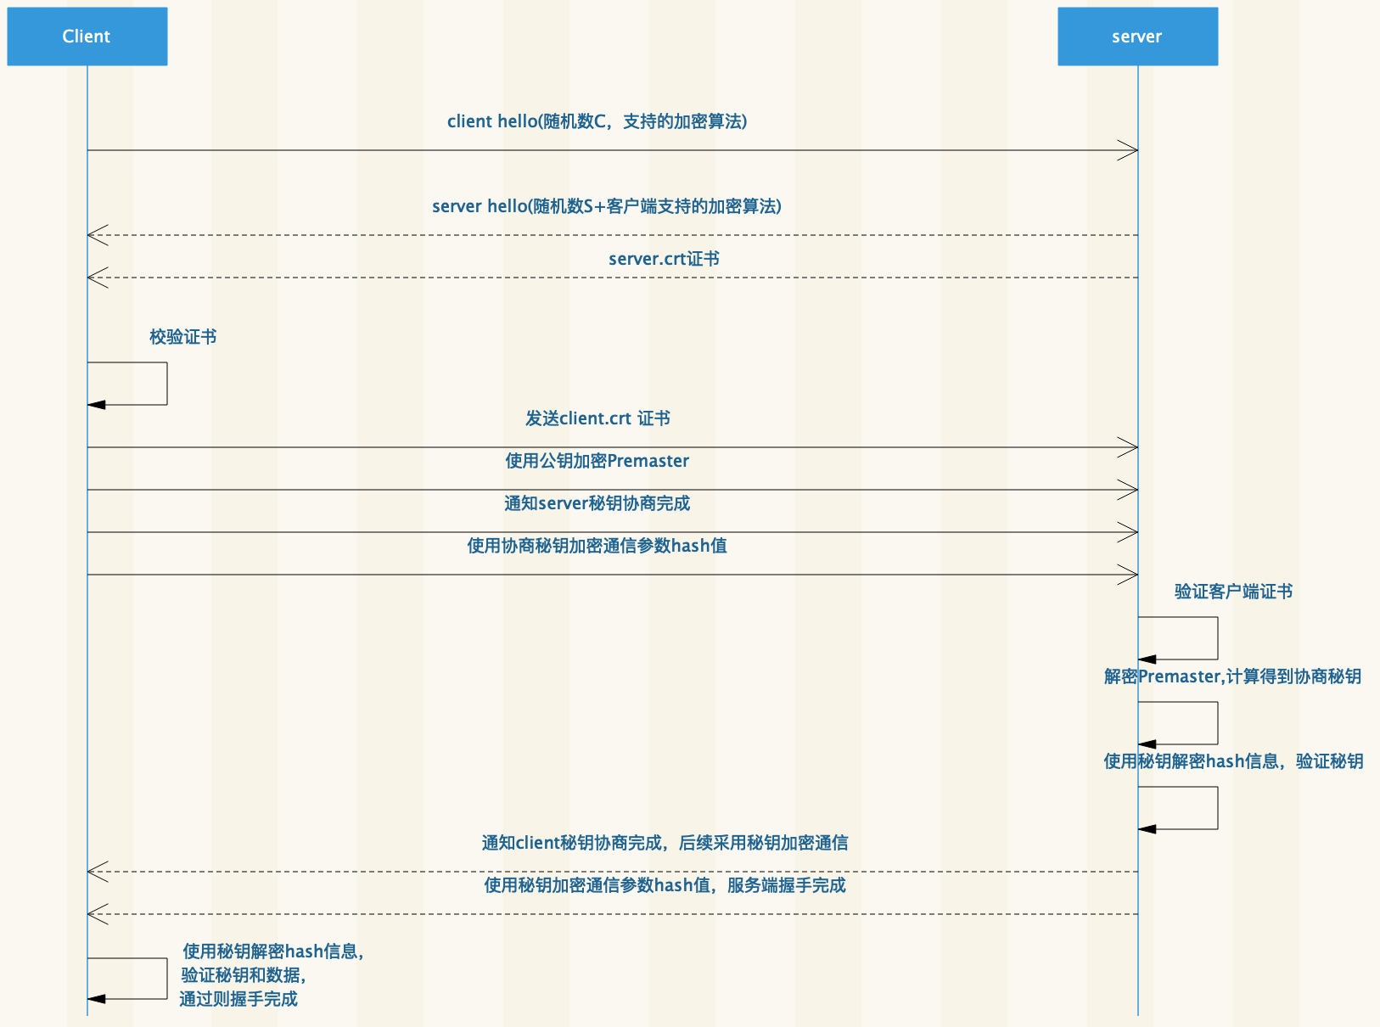This screenshot has height=1027, width=1380.
Task: Click the 验证客户端证书 label on server side
Action: [1233, 592]
